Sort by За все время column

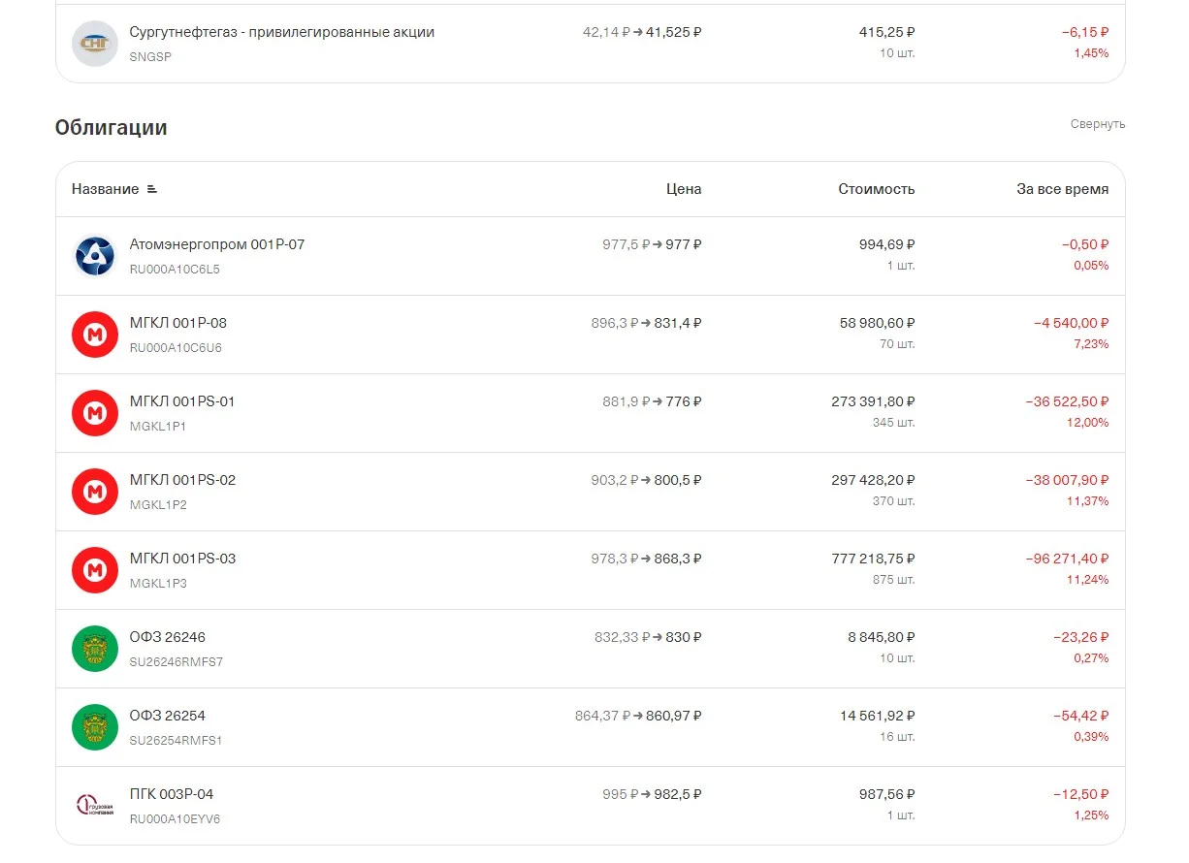(1063, 189)
